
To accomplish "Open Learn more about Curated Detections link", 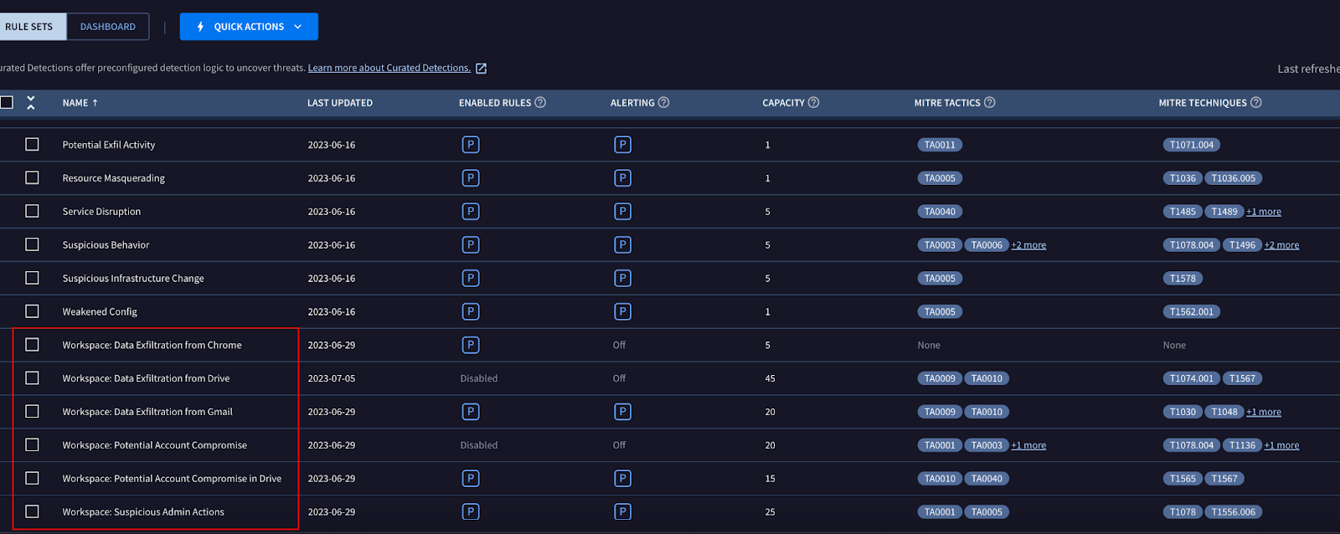I will point(389,68).
